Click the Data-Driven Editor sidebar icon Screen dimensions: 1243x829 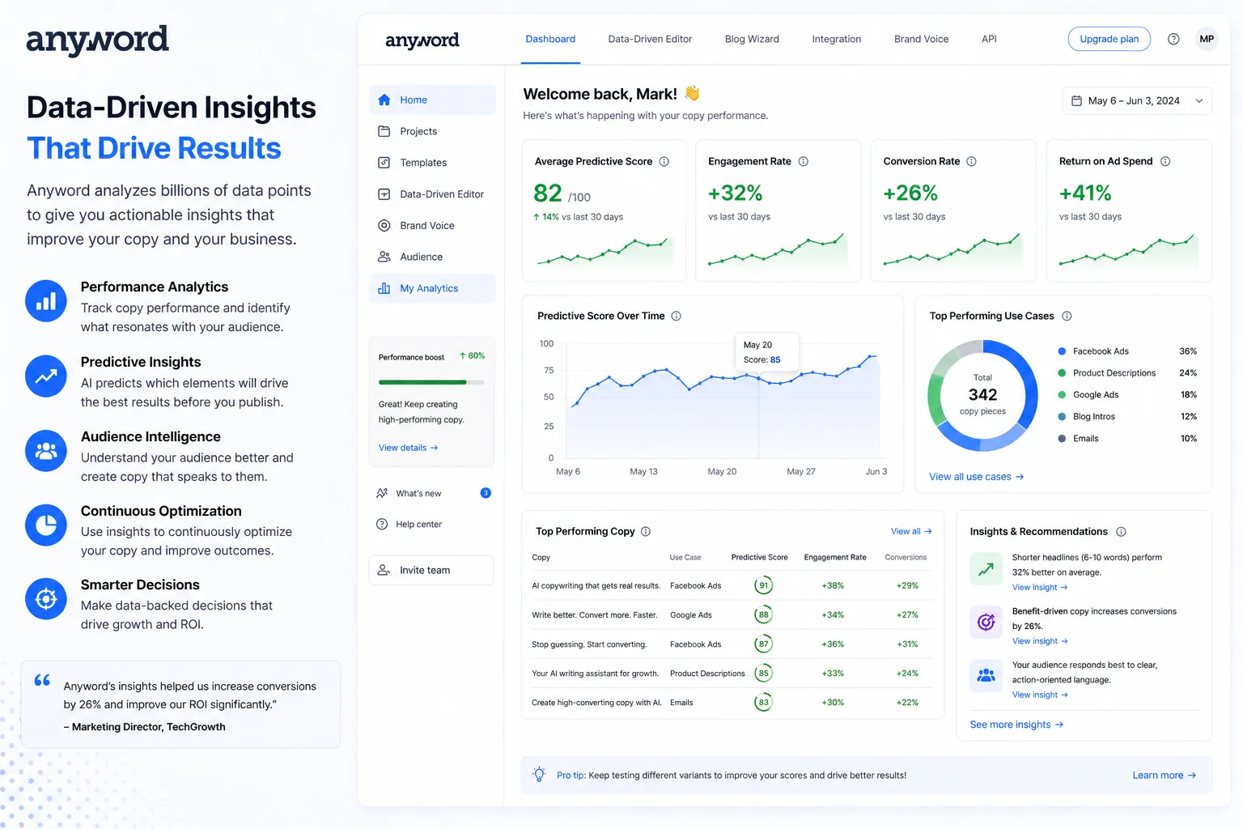tap(384, 194)
